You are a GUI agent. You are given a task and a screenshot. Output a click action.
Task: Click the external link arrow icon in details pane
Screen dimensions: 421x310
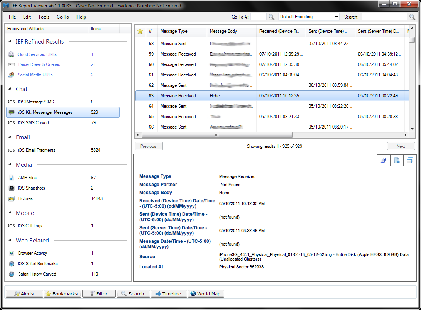coord(384,160)
